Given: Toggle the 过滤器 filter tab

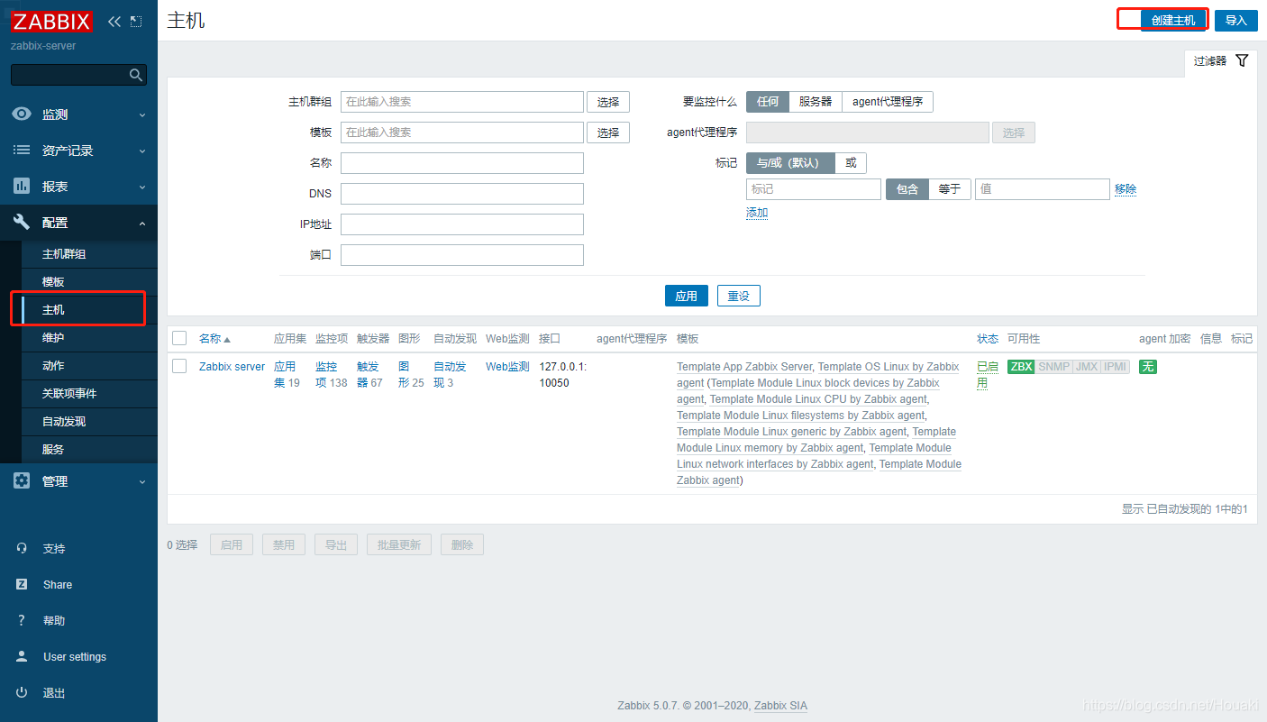Looking at the screenshot, I should [1220, 61].
